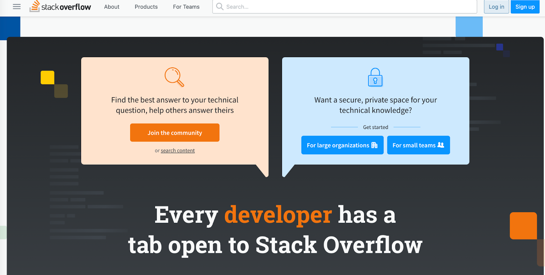Viewport: 545px width, 275px height.
Task: Click the Stack Overflow logo
Action: 60,6
